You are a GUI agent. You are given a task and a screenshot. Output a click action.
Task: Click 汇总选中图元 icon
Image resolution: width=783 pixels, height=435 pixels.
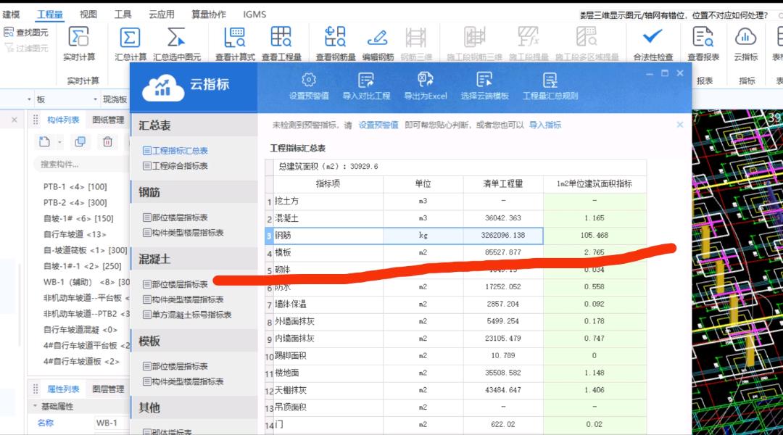pos(176,38)
